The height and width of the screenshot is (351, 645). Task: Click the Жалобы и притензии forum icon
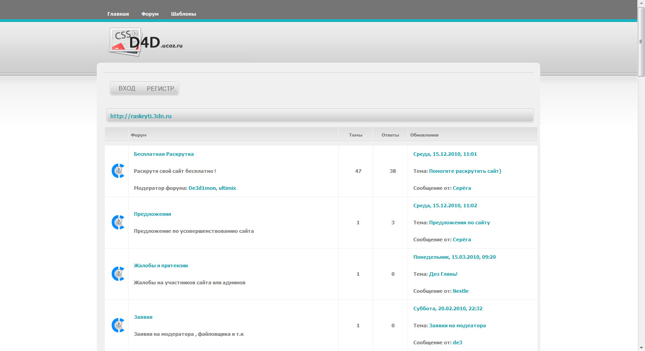(117, 274)
